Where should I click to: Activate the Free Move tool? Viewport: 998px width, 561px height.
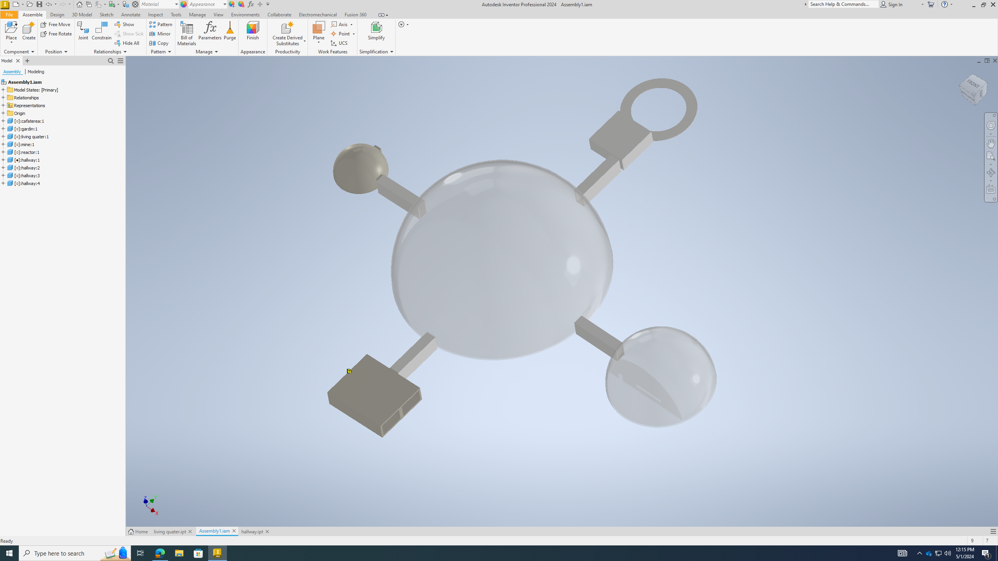(x=55, y=25)
